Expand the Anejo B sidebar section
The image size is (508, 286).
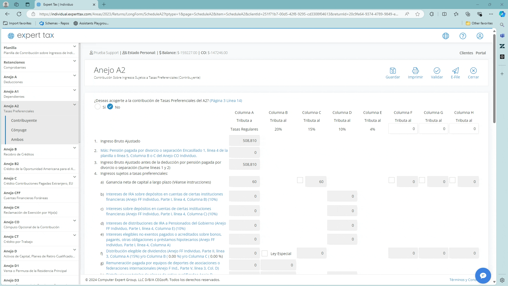point(75,148)
